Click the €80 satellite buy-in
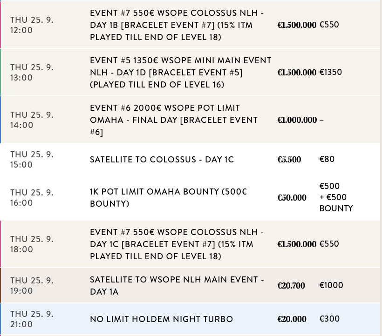This screenshot has height=336, width=382. point(327,159)
